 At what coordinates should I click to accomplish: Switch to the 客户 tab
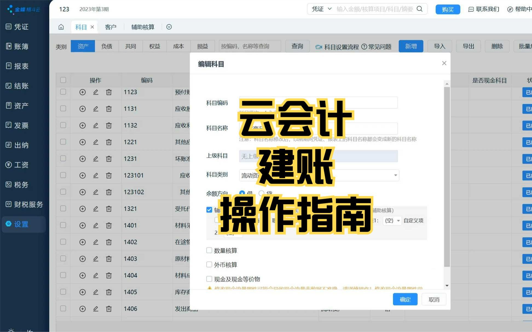pos(111,27)
